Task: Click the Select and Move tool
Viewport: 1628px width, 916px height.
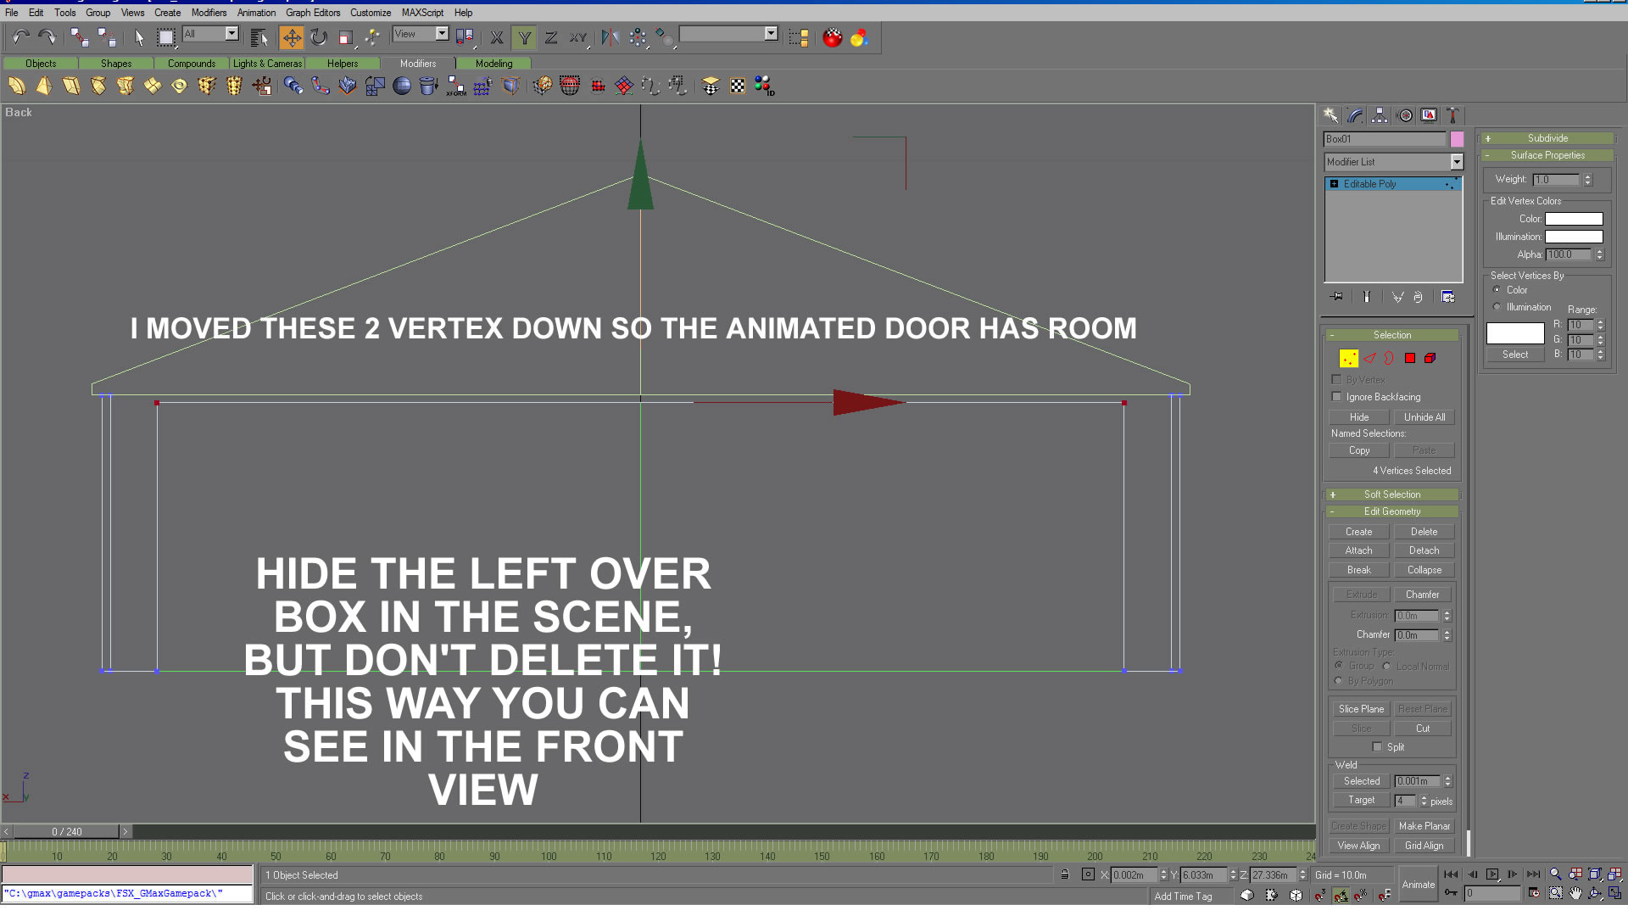Action: 291,37
